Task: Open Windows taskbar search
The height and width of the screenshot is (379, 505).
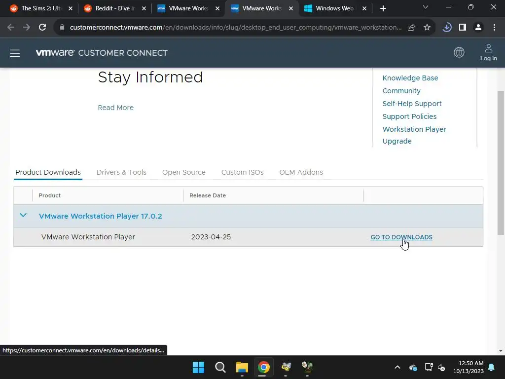Action: [x=220, y=367]
